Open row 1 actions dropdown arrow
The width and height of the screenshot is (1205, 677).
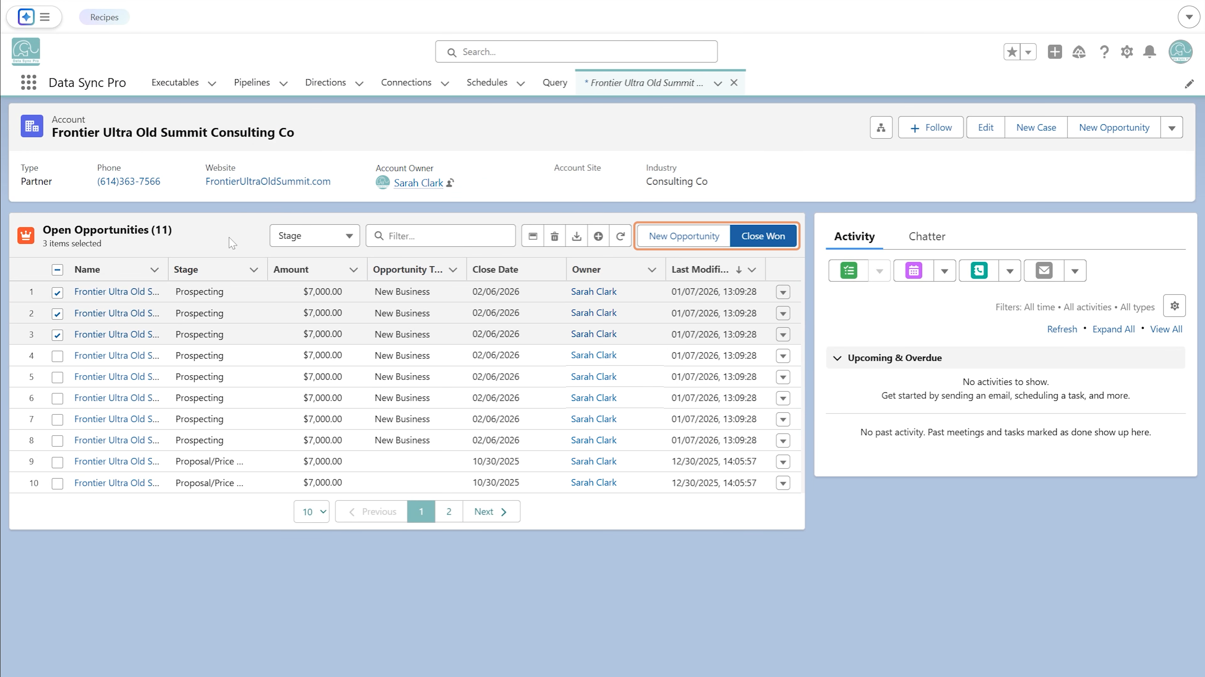click(x=783, y=292)
